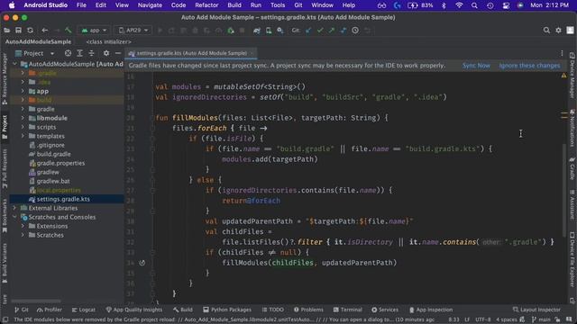Open IDE settings gear in top toolbar
Viewport: 577px width, 324px height.
[x=558, y=31]
